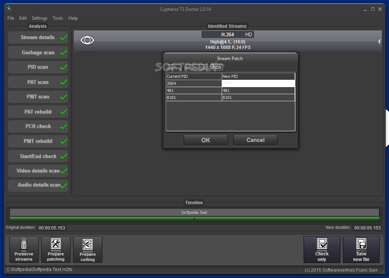Click the Original duration value field
This screenshot has width=389, height=278.
(x=51, y=228)
